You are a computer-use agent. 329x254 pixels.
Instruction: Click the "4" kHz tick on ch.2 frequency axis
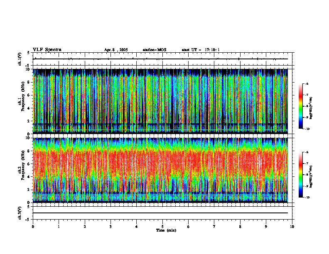coord(29,177)
